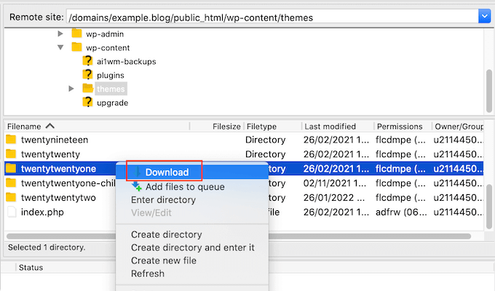Image resolution: width=495 pixels, height=291 pixels.
Task: Click the ai1wm-backups unknown folder icon
Action: 88,61
